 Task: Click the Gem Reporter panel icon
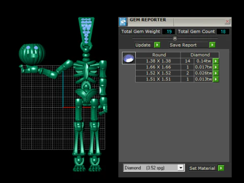pyautogui.click(x=123, y=22)
